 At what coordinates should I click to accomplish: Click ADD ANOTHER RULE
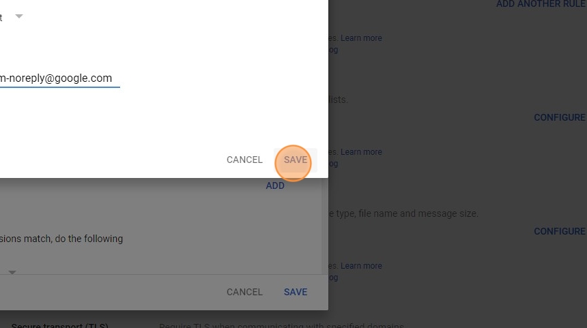tap(541, 4)
